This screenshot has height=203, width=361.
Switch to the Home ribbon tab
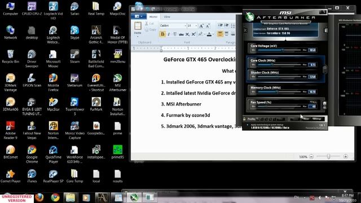[x=153, y=17]
